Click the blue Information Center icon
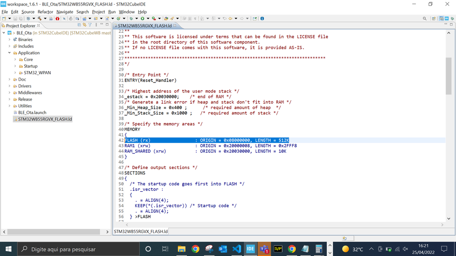The width and height of the screenshot is (456, 256). point(262,19)
